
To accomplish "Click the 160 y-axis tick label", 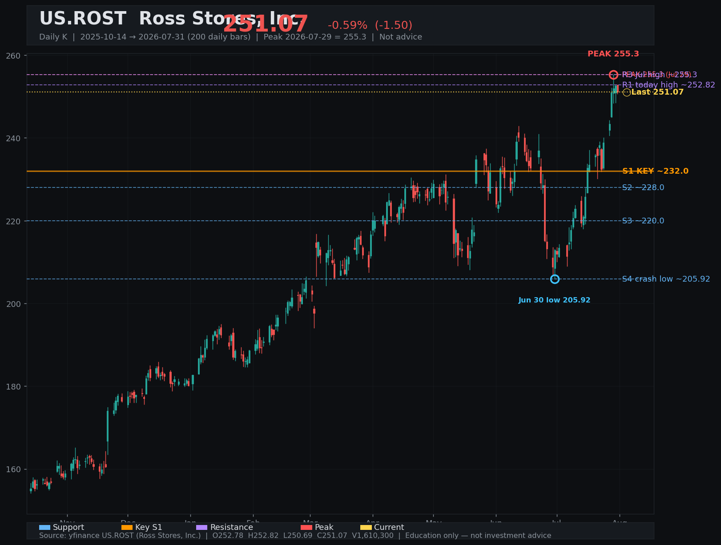I will tap(13, 469).
